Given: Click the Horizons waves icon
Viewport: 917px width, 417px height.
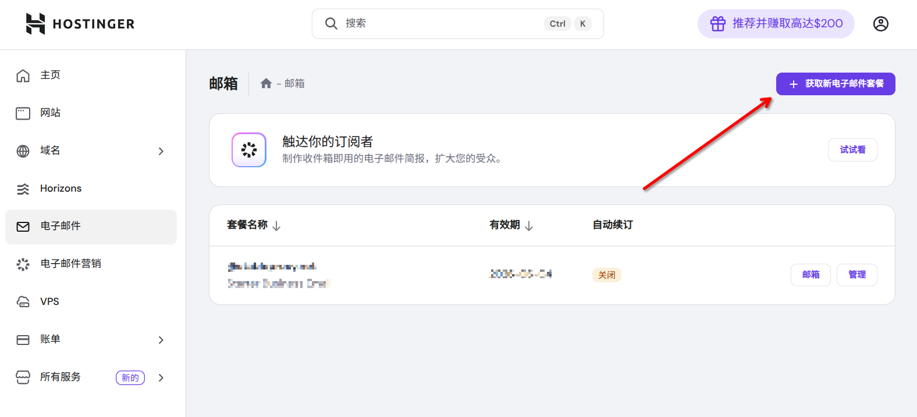Looking at the screenshot, I should click(x=23, y=189).
